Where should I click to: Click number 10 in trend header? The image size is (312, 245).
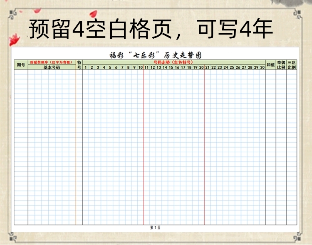click(x=141, y=67)
